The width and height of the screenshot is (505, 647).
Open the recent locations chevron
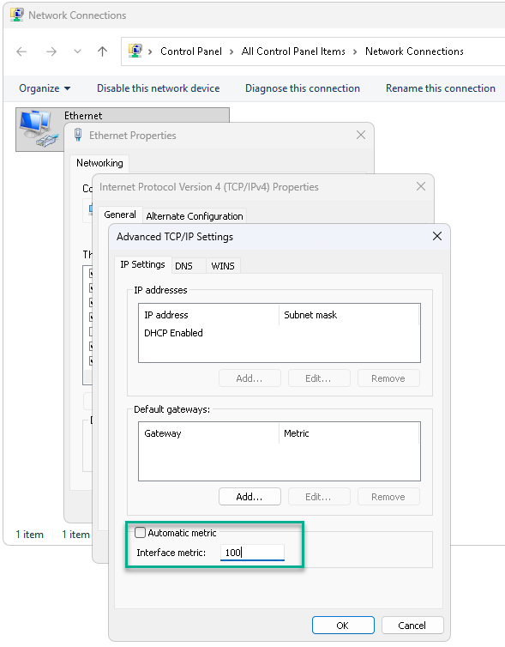click(x=77, y=51)
